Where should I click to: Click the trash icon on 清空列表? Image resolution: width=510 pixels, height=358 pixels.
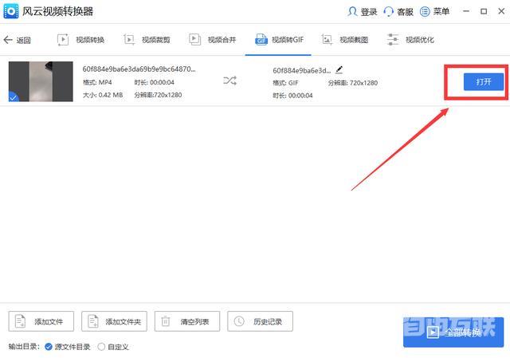click(x=166, y=321)
